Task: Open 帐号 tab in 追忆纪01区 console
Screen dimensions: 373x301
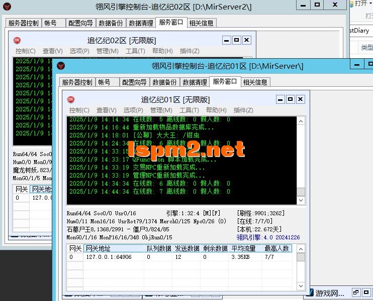Action: point(107,82)
